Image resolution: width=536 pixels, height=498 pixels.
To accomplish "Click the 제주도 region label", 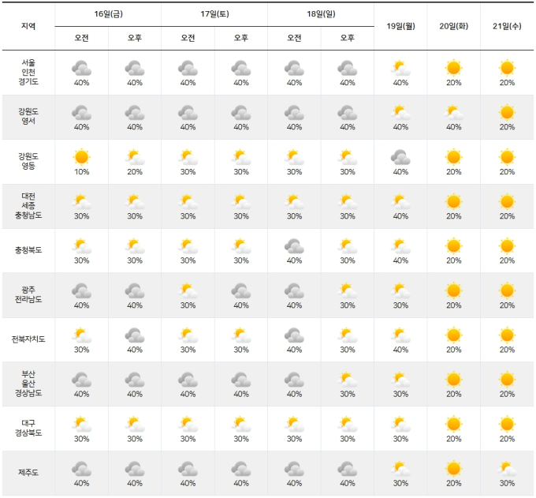I will click(28, 473).
